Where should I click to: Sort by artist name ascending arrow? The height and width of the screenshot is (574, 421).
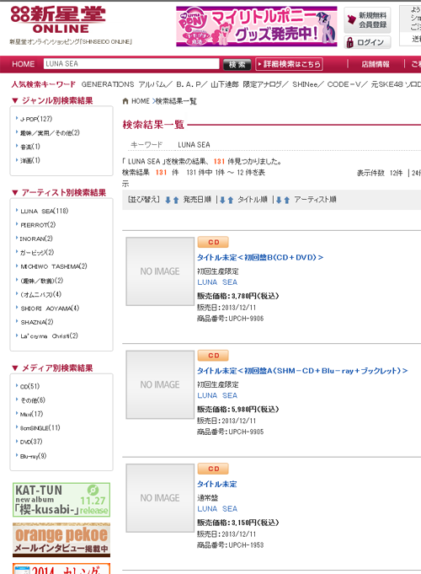coord(287,200)
